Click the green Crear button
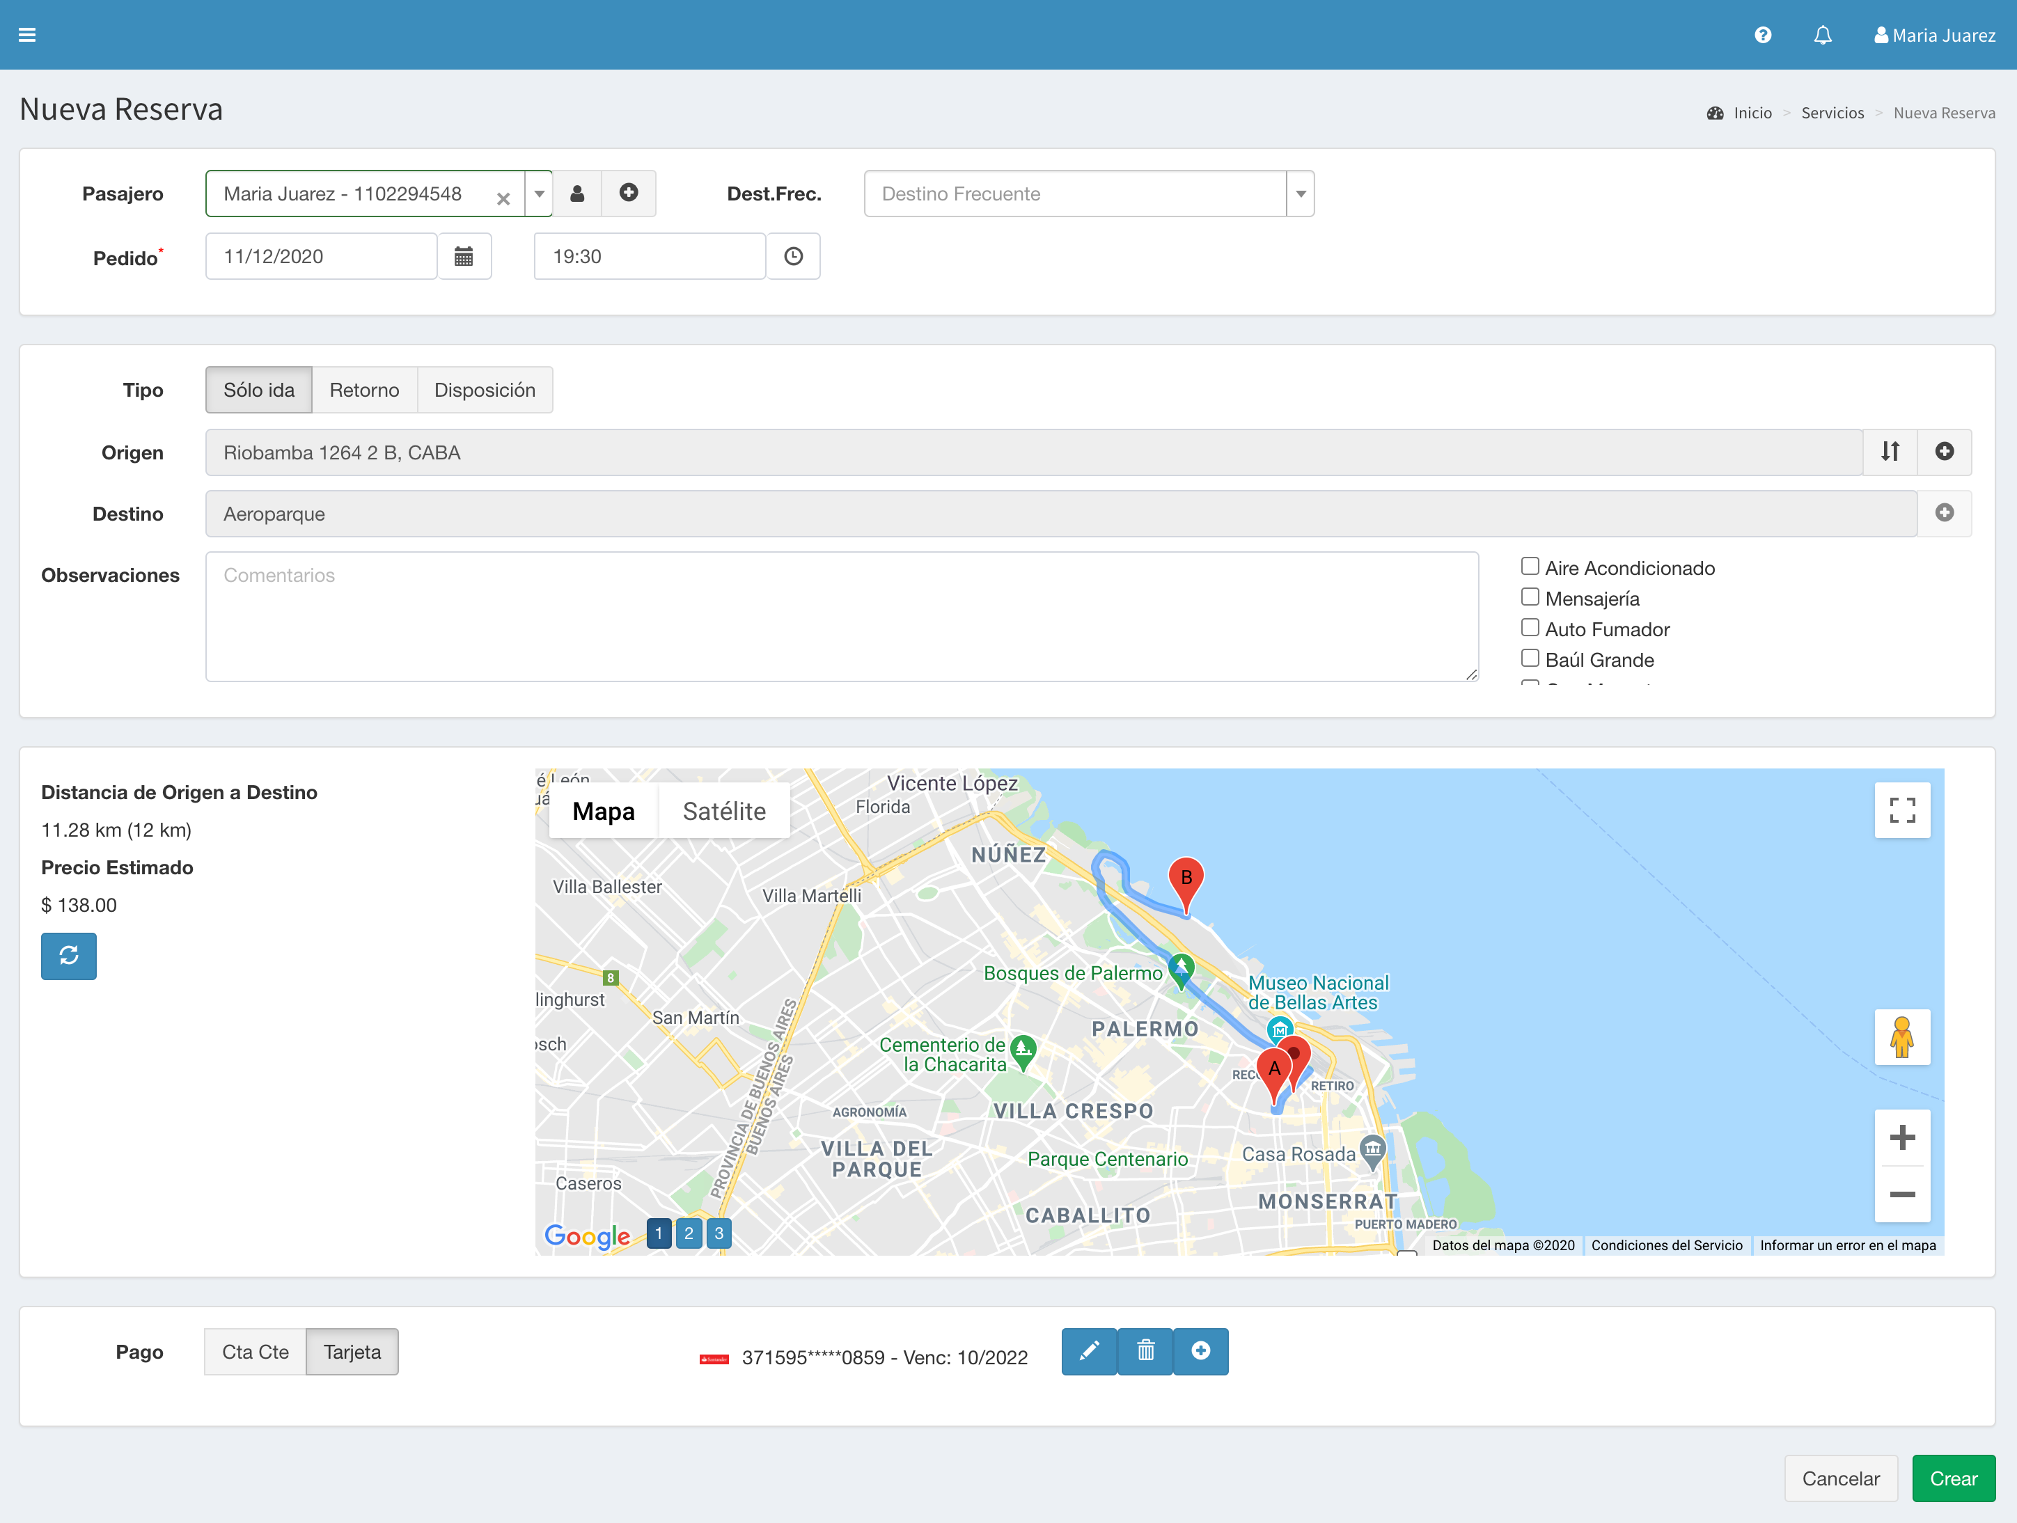Image resolution: width=2017 pixels, height=1523 pixels. tap(1953, 1478)
